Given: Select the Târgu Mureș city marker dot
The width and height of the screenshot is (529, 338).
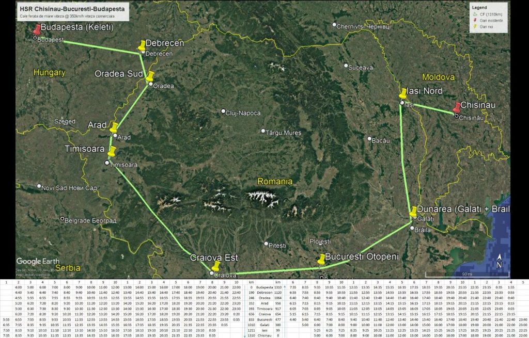Looking at the screenshot, I should 263,131.
